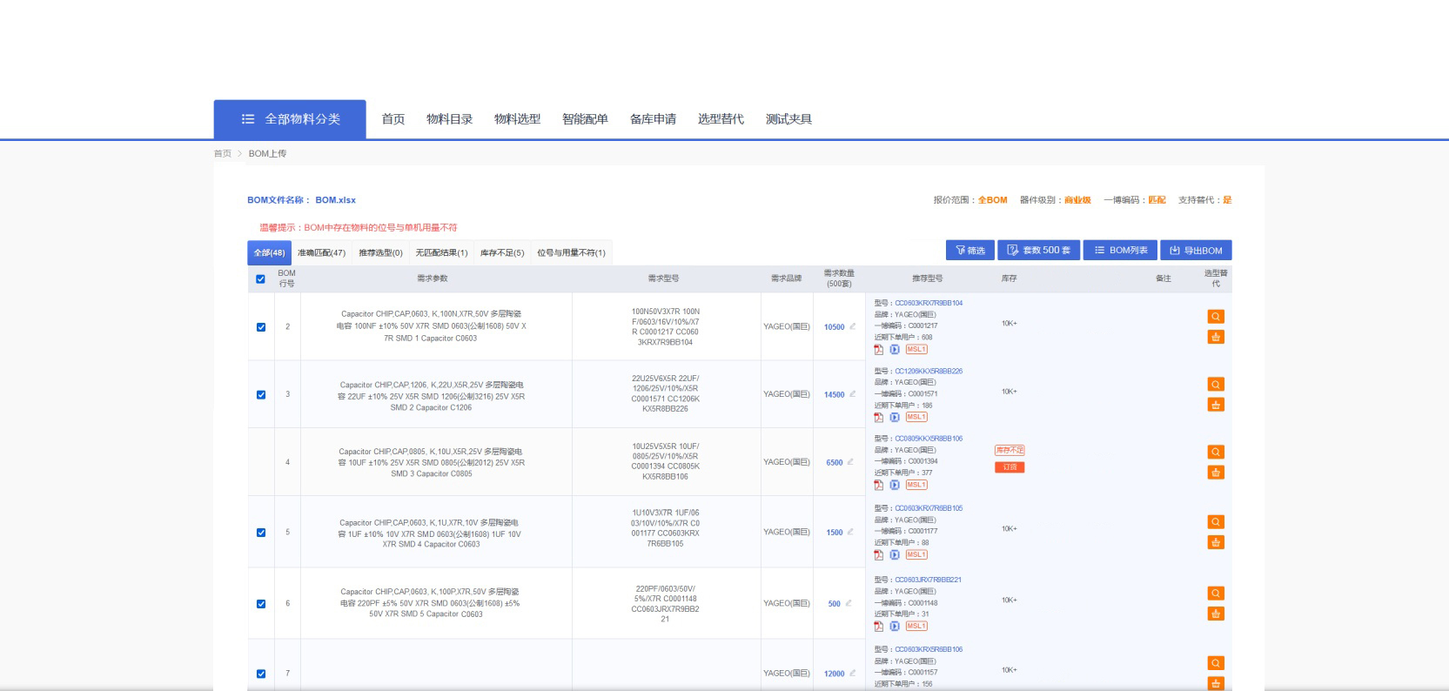The width and height of the screenshot is (1449, 691).
Task: Click the orange basket icon in BOM row 6
Action: [x=1216, y=614]
